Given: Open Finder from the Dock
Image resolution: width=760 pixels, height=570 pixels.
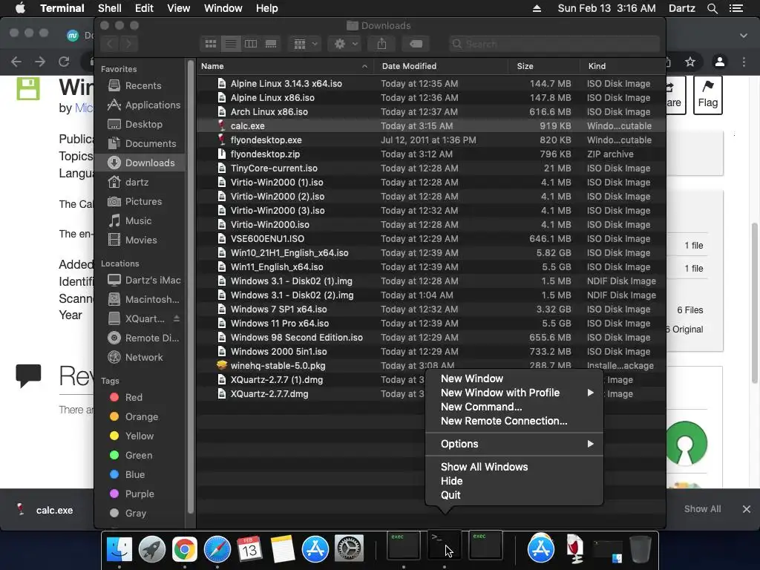Looking at the screenshot, I should pos(119,550).
